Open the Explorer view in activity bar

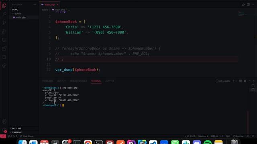pos(4,6)
